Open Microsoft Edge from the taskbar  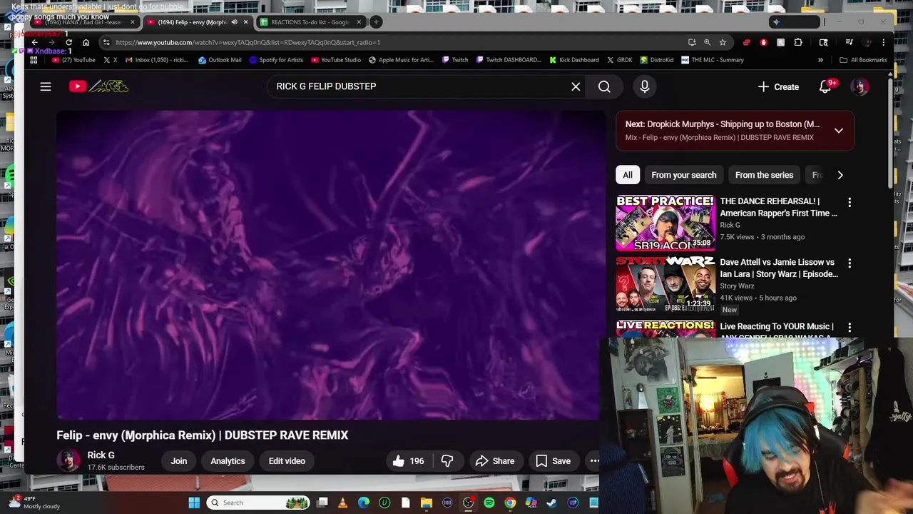click(364, 503)
